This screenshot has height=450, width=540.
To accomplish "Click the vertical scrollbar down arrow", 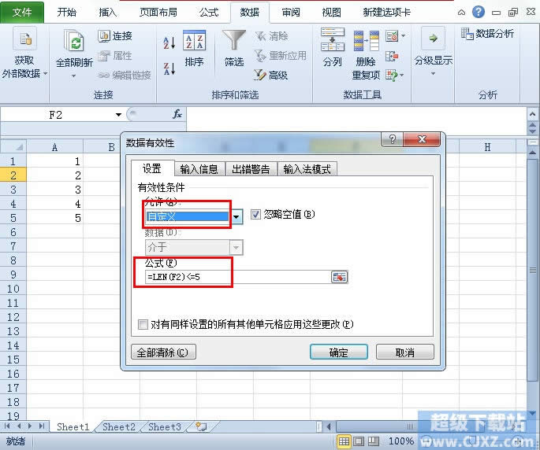I will tap(532, 414).
